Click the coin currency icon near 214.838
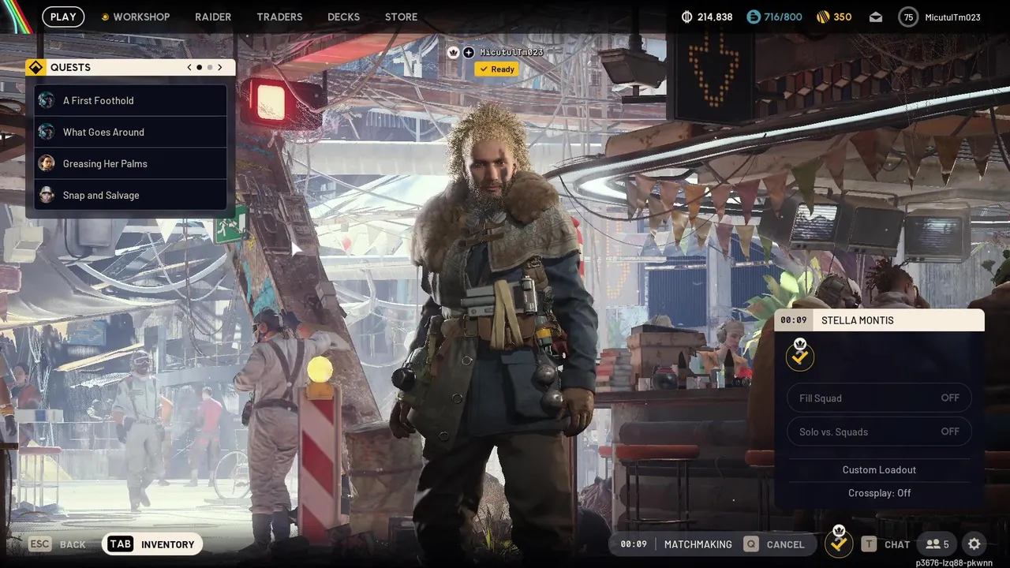 pos(686,17)
